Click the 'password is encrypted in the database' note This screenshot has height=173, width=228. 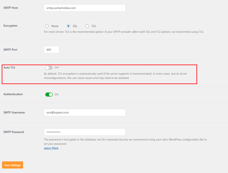click(125, 142)
